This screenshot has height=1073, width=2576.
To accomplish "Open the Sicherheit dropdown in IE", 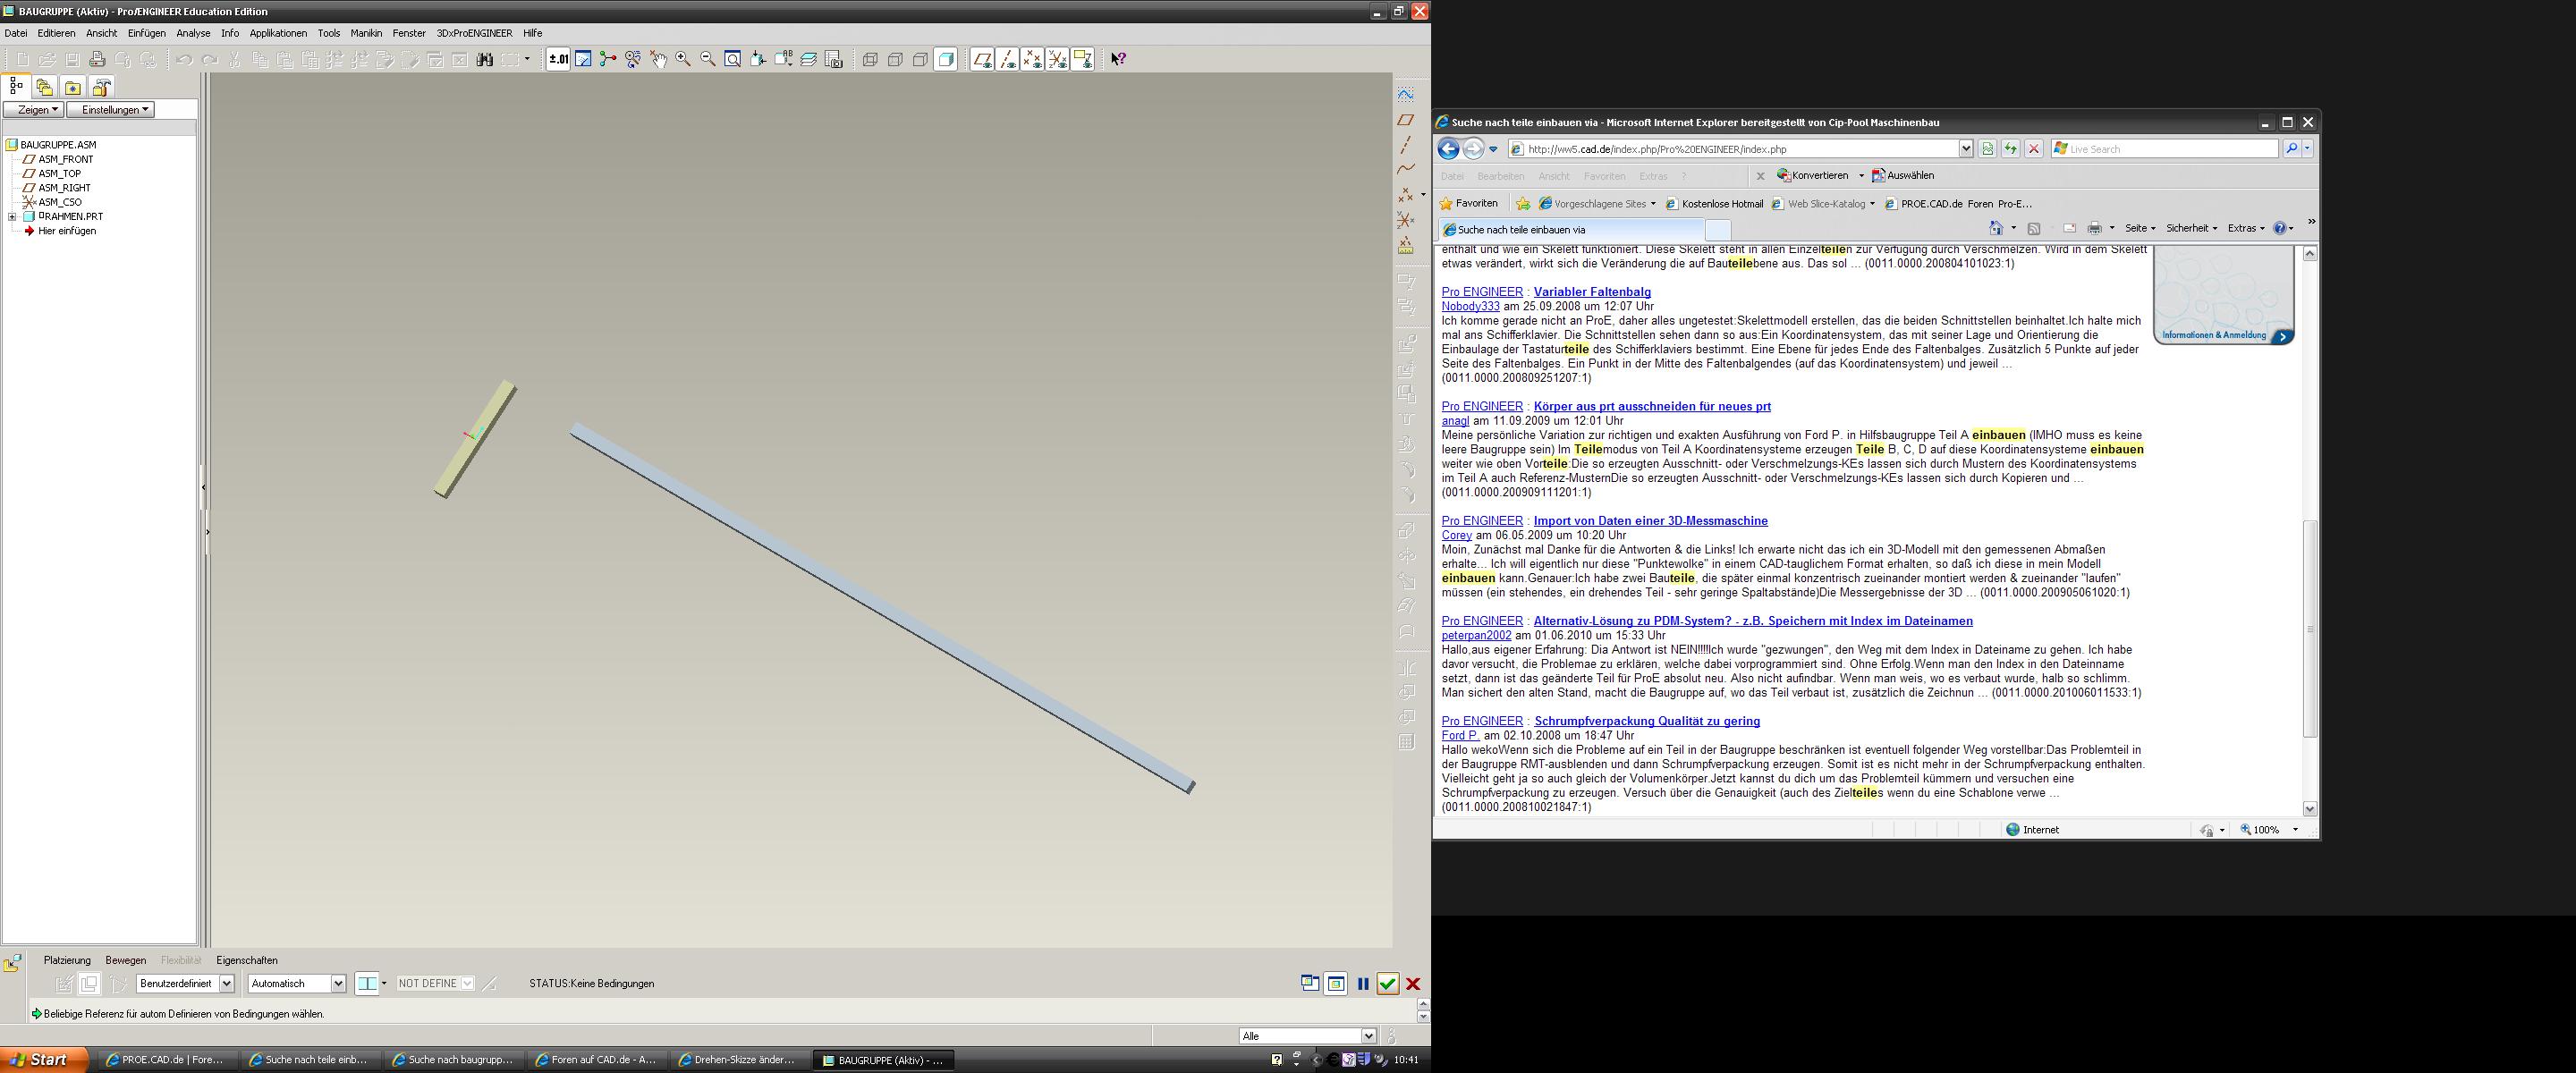I will pos(2192,228).
